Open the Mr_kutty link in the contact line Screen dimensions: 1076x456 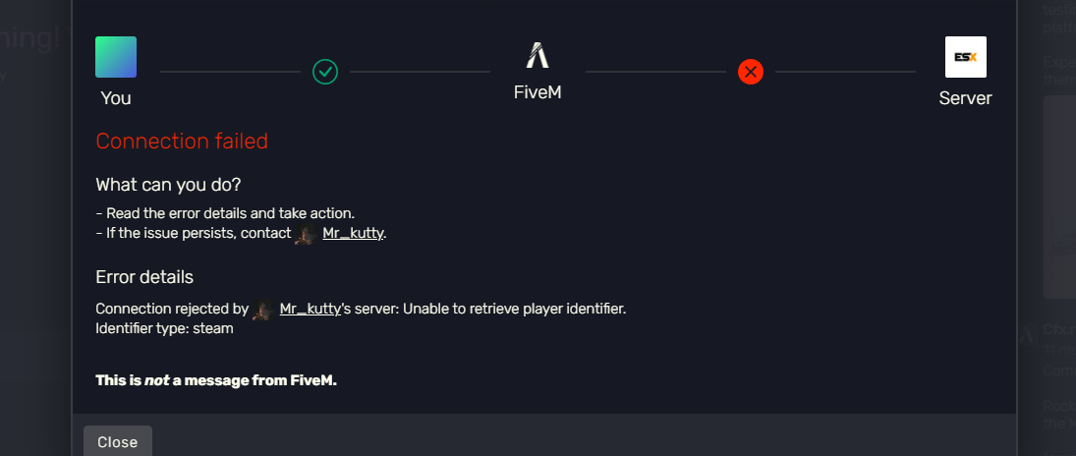pos(353,234)
